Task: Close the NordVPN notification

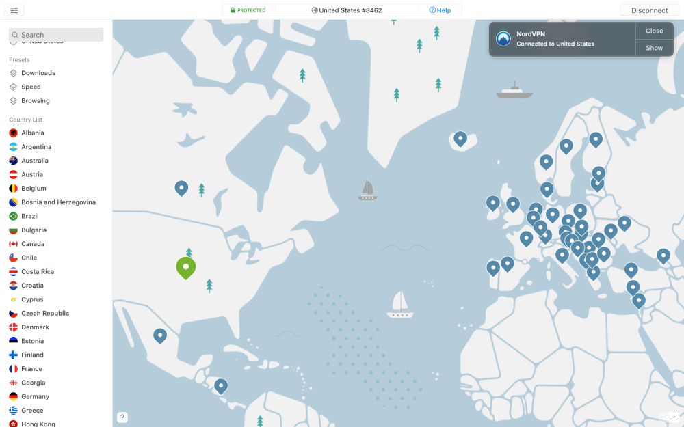Action: (654, 31)
